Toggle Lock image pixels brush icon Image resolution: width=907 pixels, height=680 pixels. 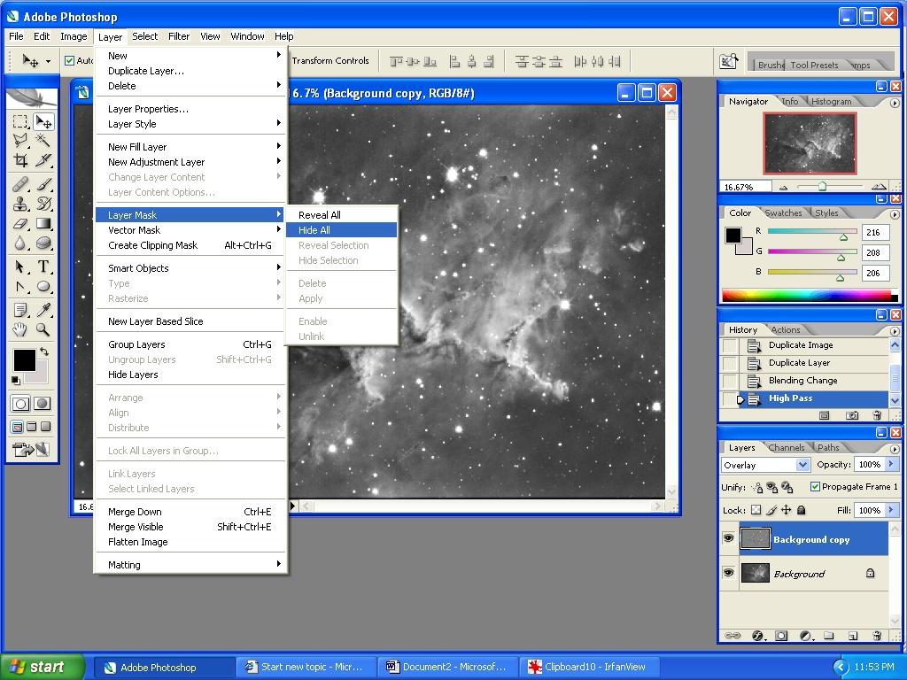pos(771,510)
